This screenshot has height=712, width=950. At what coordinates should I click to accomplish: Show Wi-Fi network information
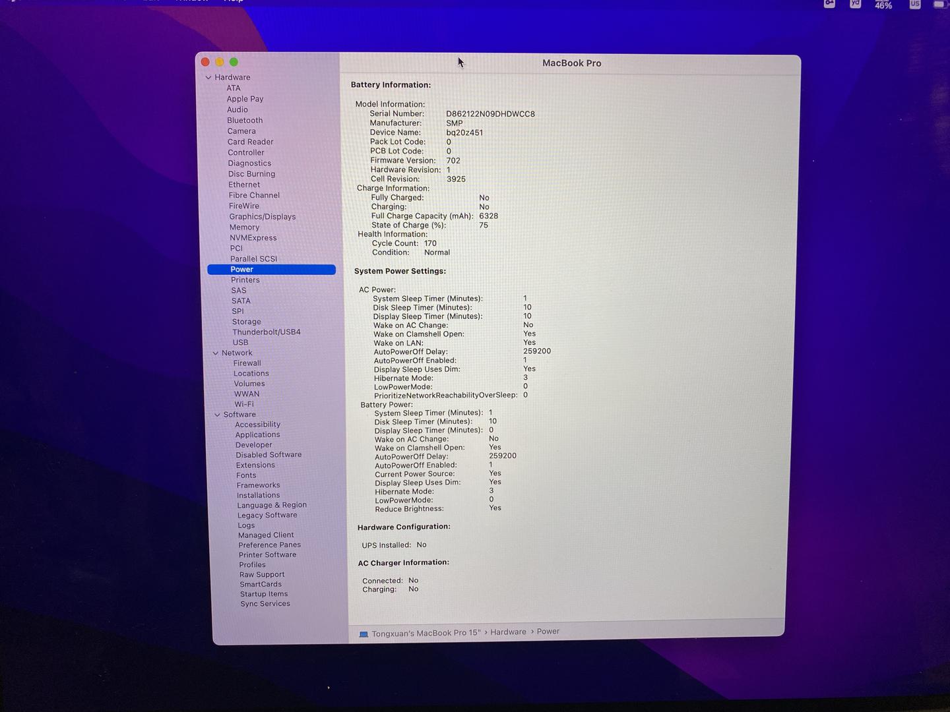(x=244, y=405)
